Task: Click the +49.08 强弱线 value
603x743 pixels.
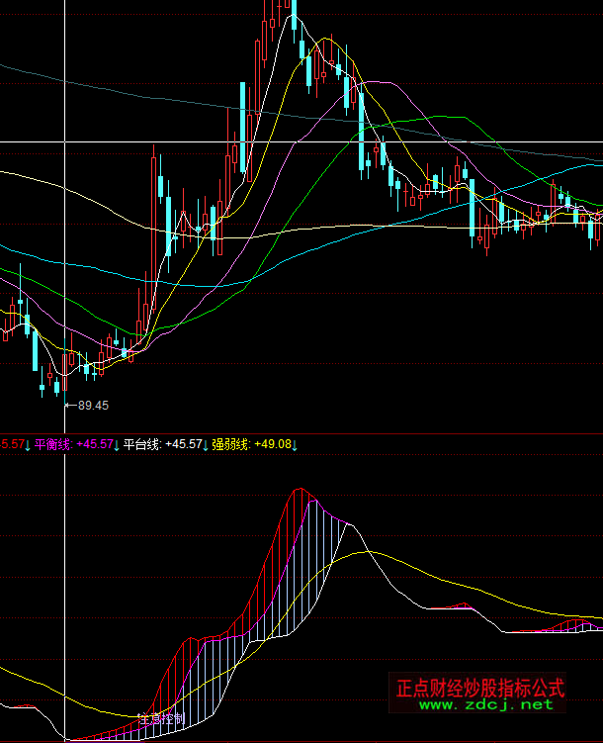Action: point(272,445)
